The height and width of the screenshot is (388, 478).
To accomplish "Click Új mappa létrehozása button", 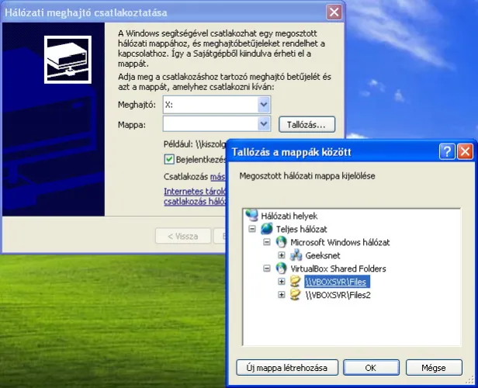I will click(287, 368).
